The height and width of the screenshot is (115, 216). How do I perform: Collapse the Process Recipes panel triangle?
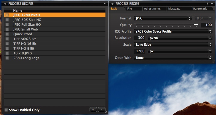click(5, 4)
